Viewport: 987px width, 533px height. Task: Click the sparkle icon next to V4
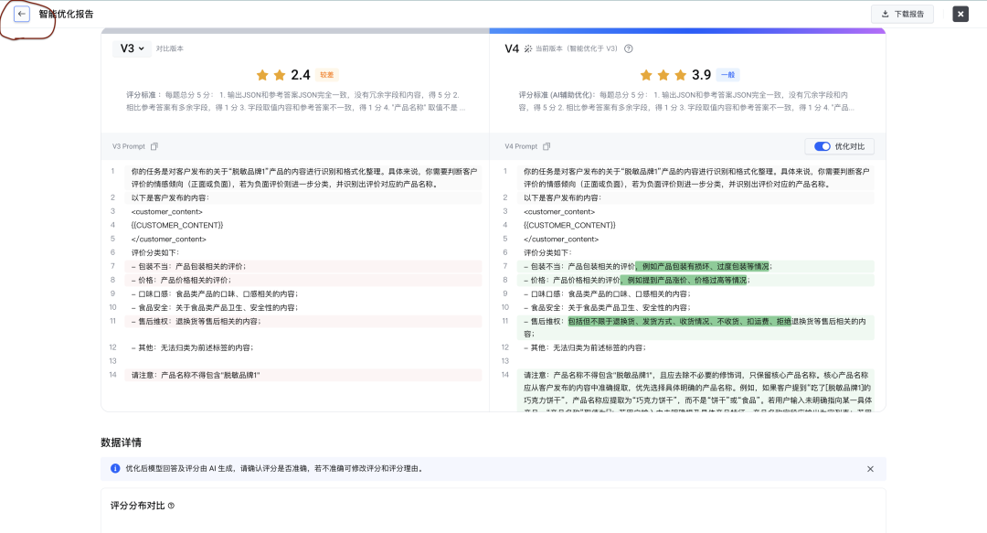click(528, 48)
